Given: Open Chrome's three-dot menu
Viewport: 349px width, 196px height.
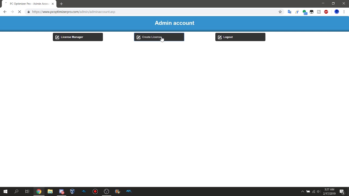Looking at the screenshot, I should 344,12.
